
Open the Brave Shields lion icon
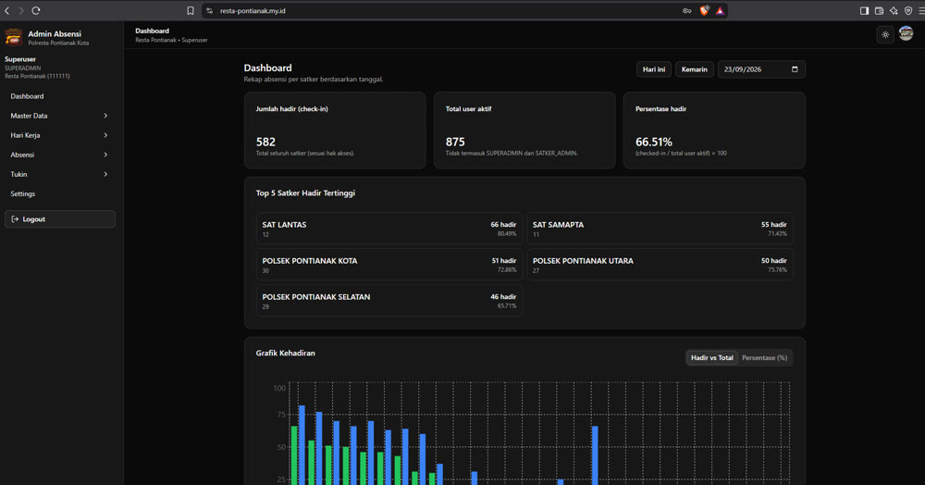tap(704, 10)
